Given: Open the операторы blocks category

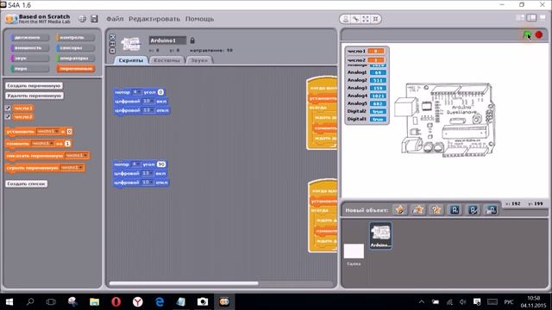Looking at the screenshot, I should pos(75,58).
